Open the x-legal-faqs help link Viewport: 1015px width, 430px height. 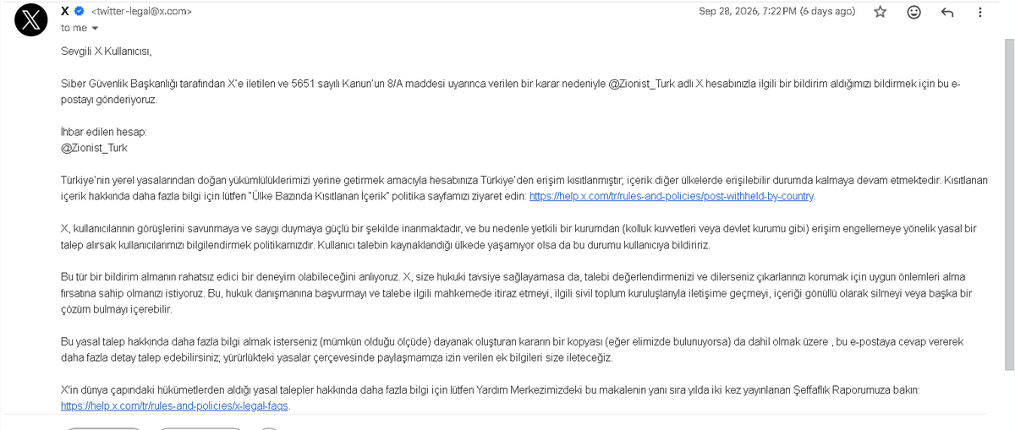(x=175, y=406)
